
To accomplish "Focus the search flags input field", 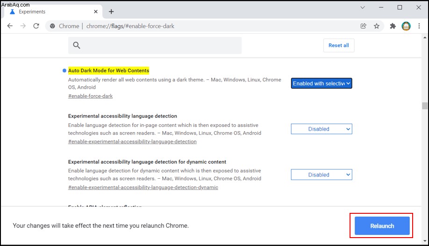I will coord(155,45).
